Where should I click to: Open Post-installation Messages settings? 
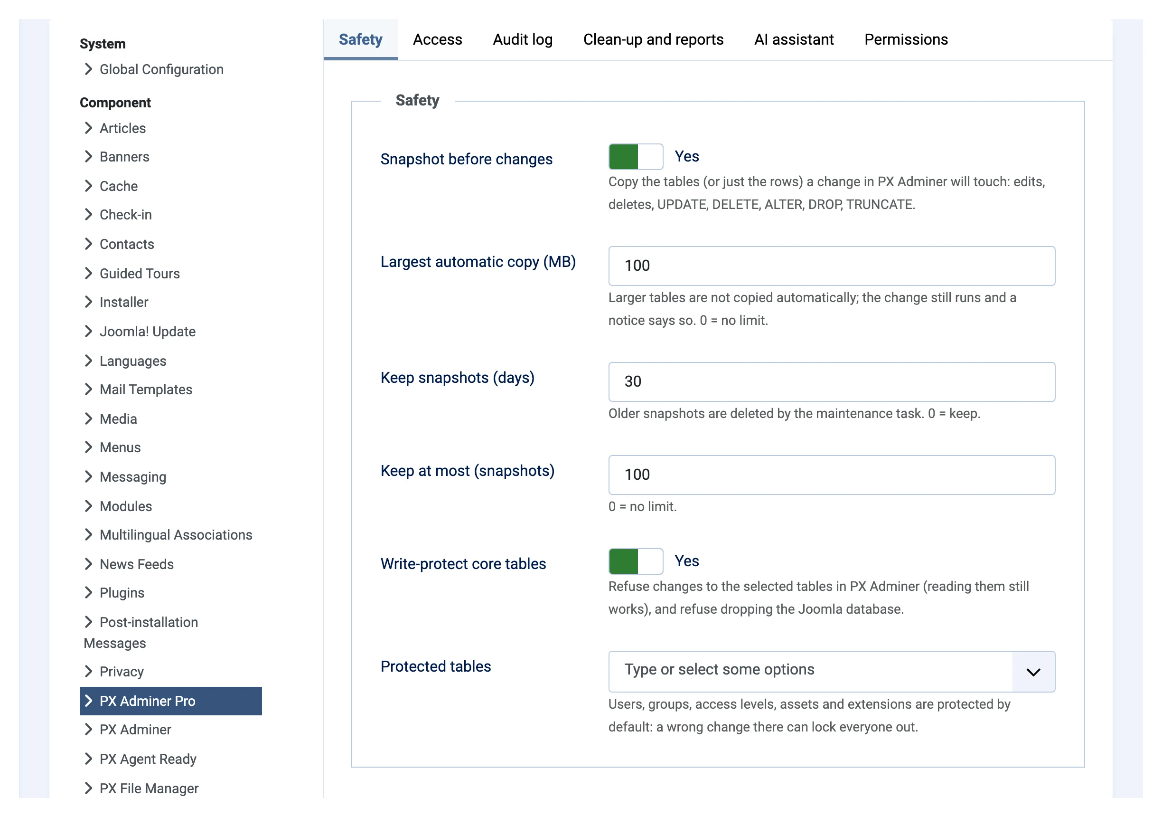coord(141,633)
